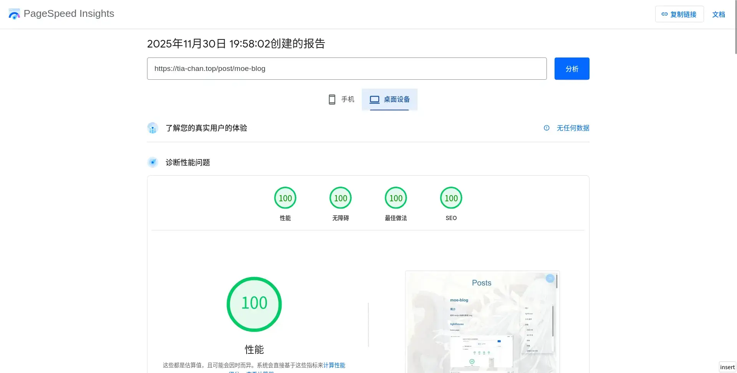The width and height of the screenshot is (737, 373).
Task: Select the 桌面设备 desktop tab
Action: [x=389, y=100]
